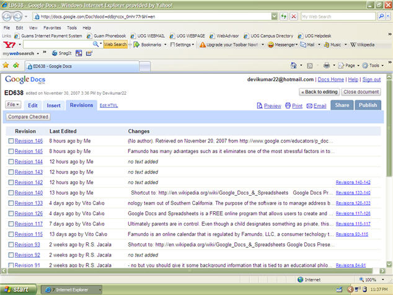Click the Add to Favorites star icon

(x=16, y=66)
